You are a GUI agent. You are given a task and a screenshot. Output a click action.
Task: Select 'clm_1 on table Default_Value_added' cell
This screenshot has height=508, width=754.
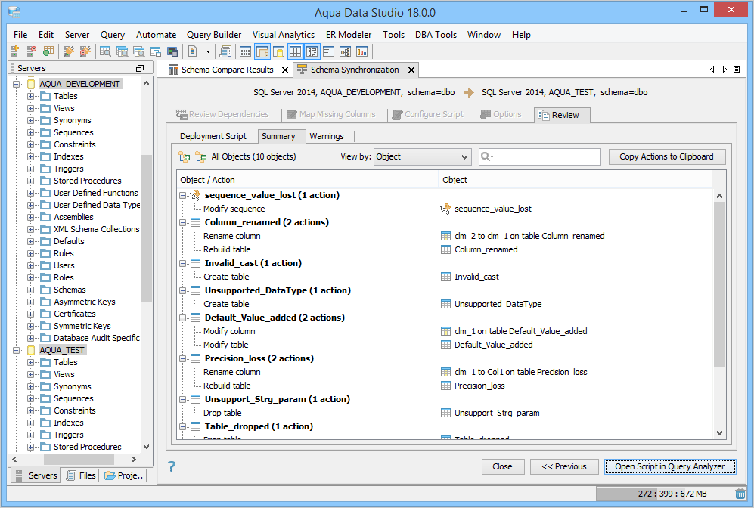tap(520, 331)
